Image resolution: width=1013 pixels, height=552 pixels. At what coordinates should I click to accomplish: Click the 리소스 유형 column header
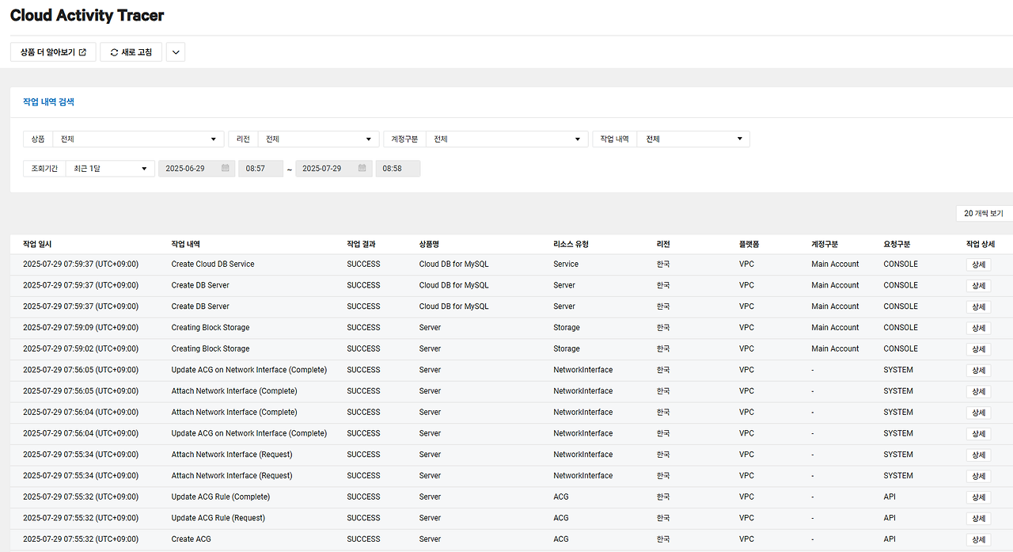(x=571, y=244)
